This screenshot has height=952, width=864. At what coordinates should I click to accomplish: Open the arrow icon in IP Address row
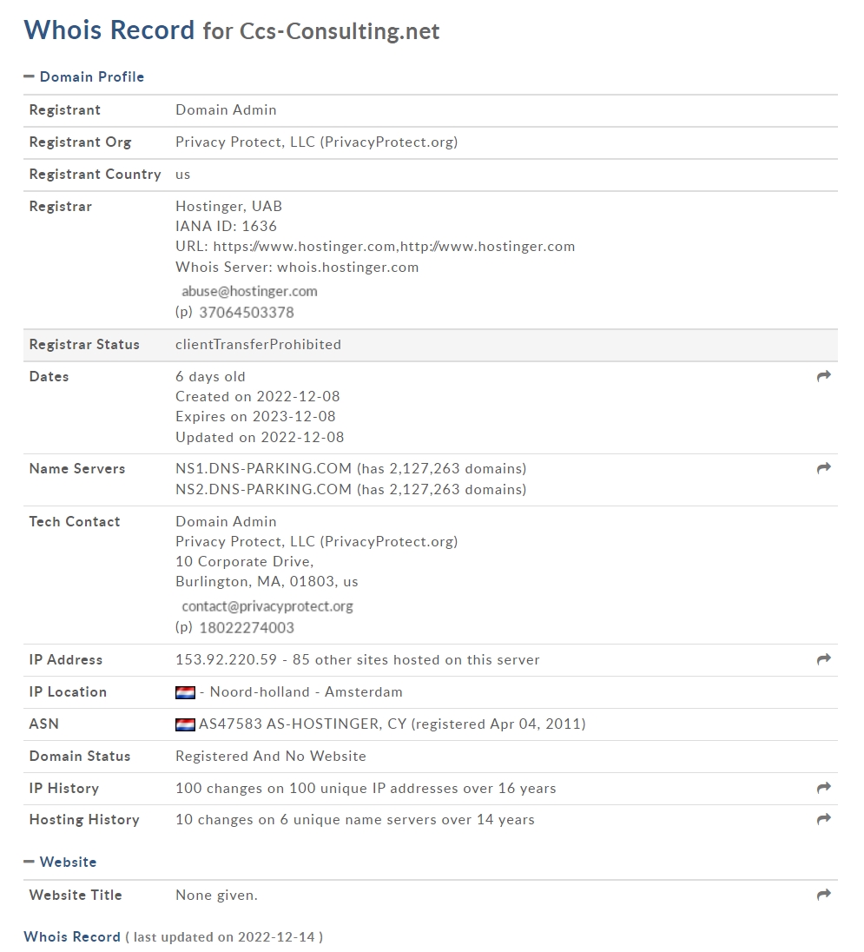coord(823,659)
